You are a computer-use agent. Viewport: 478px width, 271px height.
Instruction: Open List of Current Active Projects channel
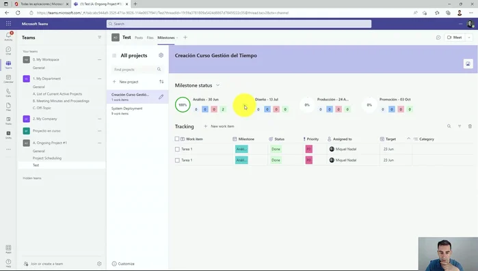click(x=57, y=94)
